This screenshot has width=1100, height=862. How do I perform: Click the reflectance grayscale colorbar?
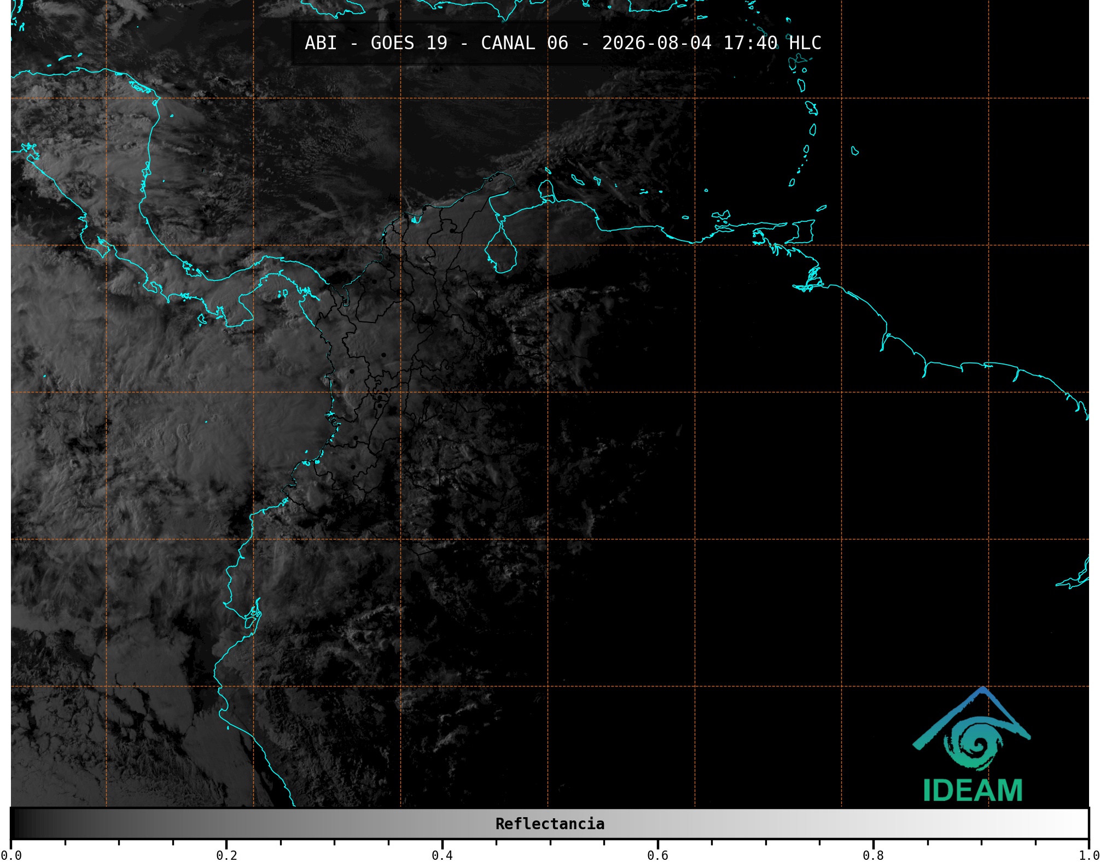coord(550,823)
